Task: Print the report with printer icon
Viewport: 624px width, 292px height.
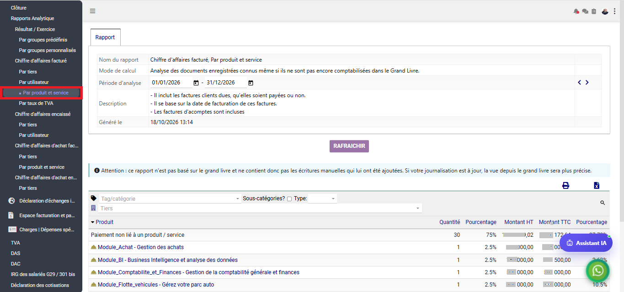Action: pos(565,185)
